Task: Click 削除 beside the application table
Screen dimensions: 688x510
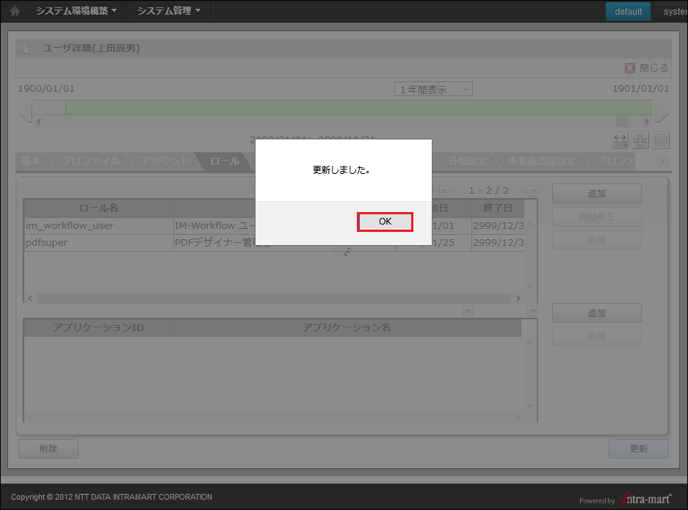Action: (x=597, y=336)
